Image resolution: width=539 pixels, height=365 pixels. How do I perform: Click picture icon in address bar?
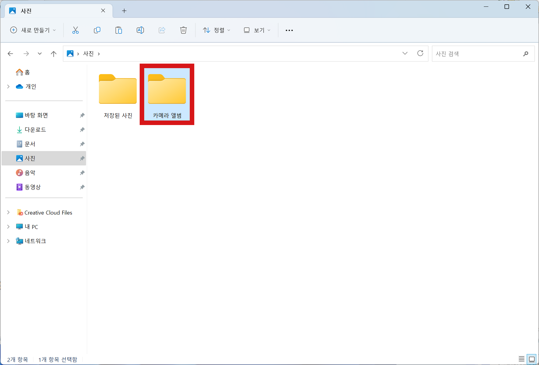[70, 54]
